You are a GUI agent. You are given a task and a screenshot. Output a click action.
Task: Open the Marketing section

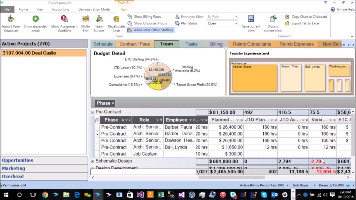[44, 168]
